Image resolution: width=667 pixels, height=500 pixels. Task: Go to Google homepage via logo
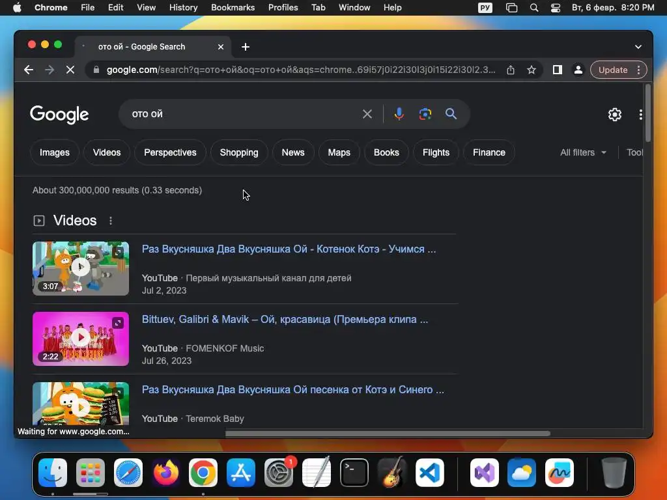pos(59,114)
